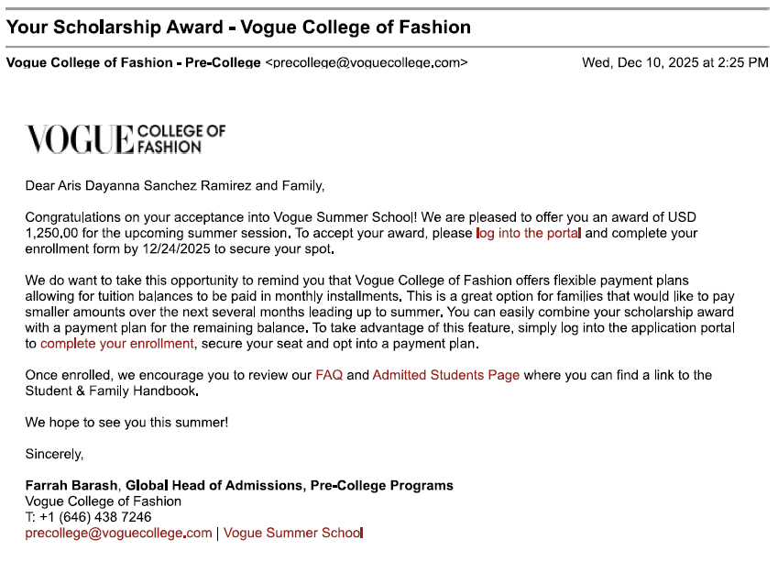This screenshot has height=562, width=778.
Task: Click the USD 1,250.00 award amount text
Action: point(361,225)
